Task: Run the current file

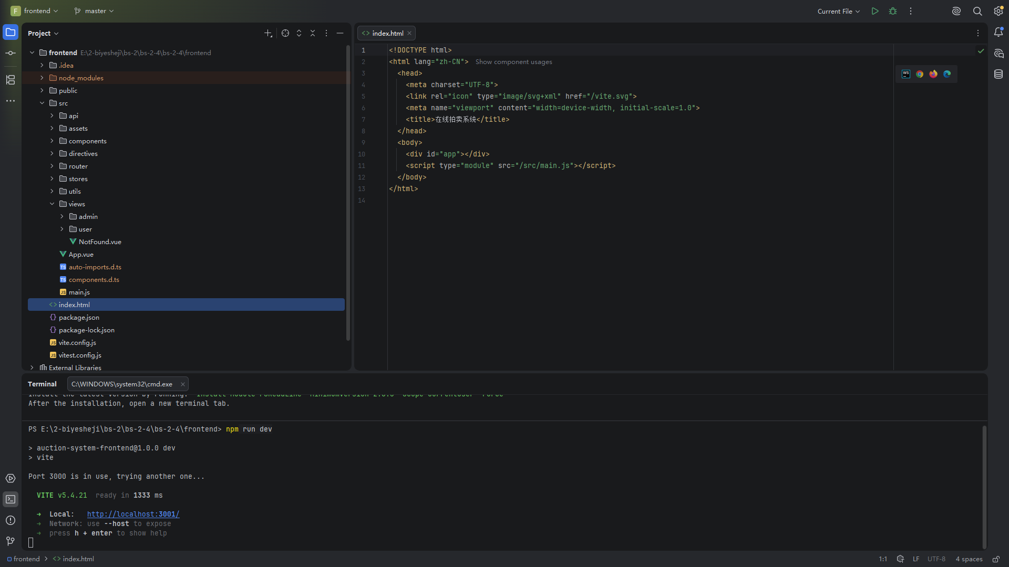Action: [875, 11]
